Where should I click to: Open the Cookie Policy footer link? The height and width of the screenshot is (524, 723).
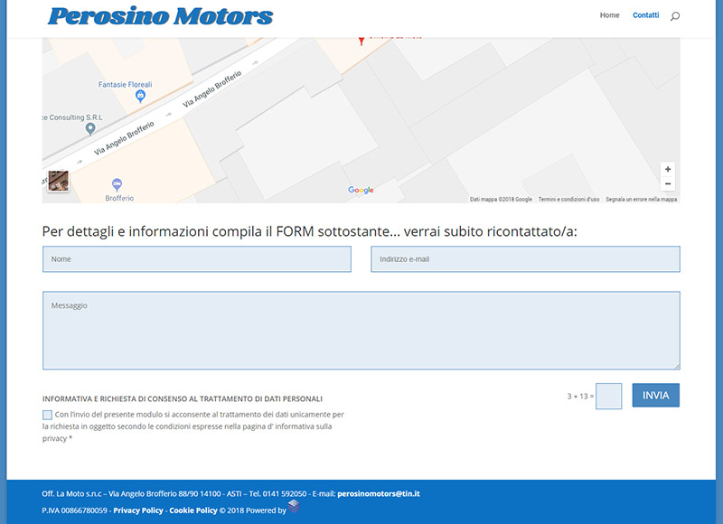(x=193, y=510)
